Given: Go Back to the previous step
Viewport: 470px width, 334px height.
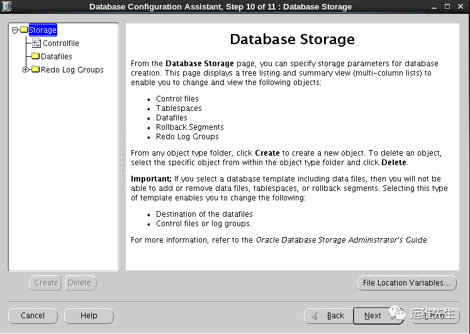Looking at the screenshot, I should pyautogui.click(x=328, y=316).
